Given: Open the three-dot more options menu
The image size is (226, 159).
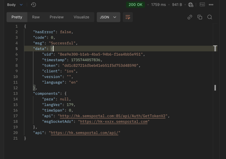Looking at the screenshot, I should [x=211, y=5].
